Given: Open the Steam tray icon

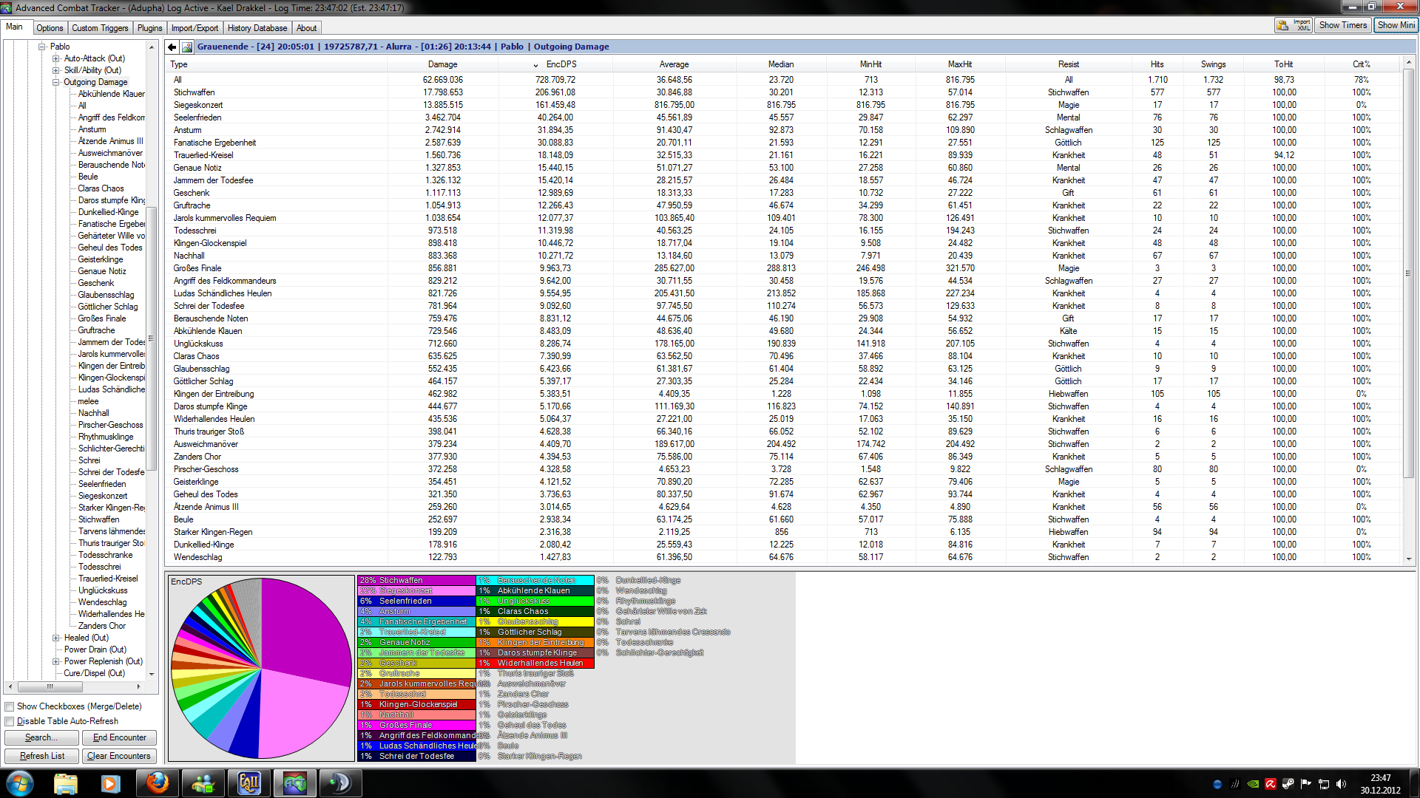Looking at the screenshot, I should tap(1288, 784).
